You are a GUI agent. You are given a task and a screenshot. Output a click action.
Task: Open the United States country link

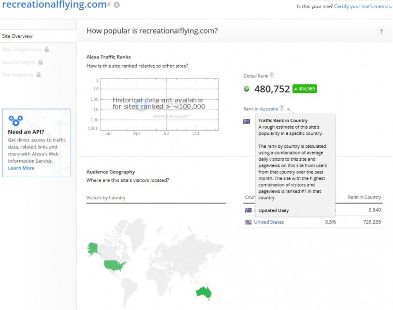[269, 222]
